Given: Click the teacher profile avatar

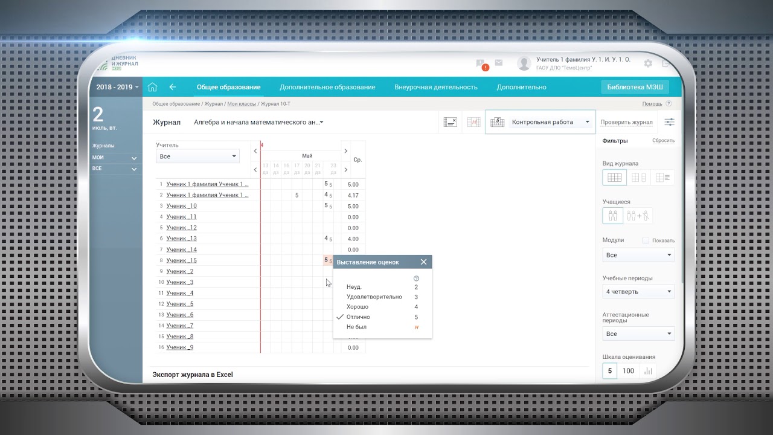Looking at the screenshot, I should coord(524,63).
